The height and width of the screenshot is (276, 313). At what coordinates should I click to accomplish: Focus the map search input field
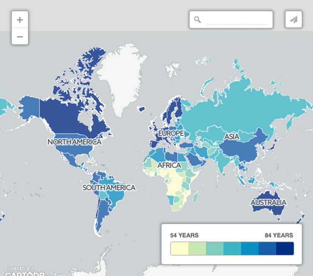click(x=237, y=20)
